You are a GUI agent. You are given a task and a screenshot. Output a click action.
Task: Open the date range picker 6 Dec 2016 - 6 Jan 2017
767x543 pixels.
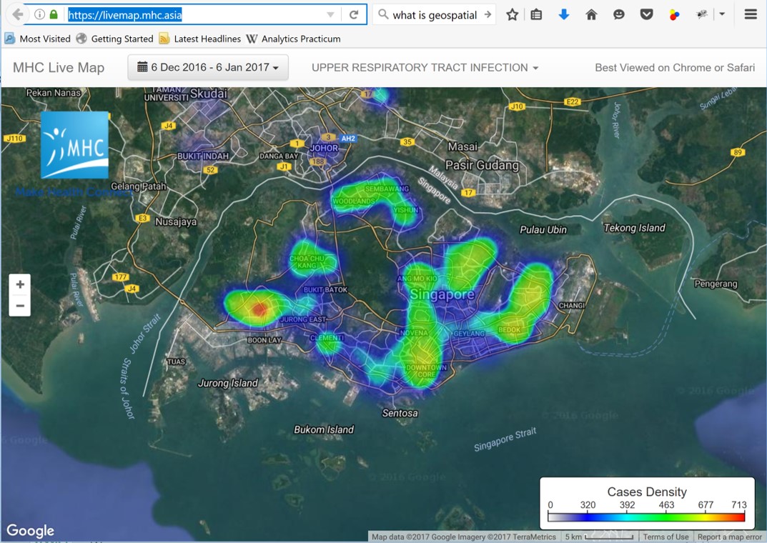[208, 68]
